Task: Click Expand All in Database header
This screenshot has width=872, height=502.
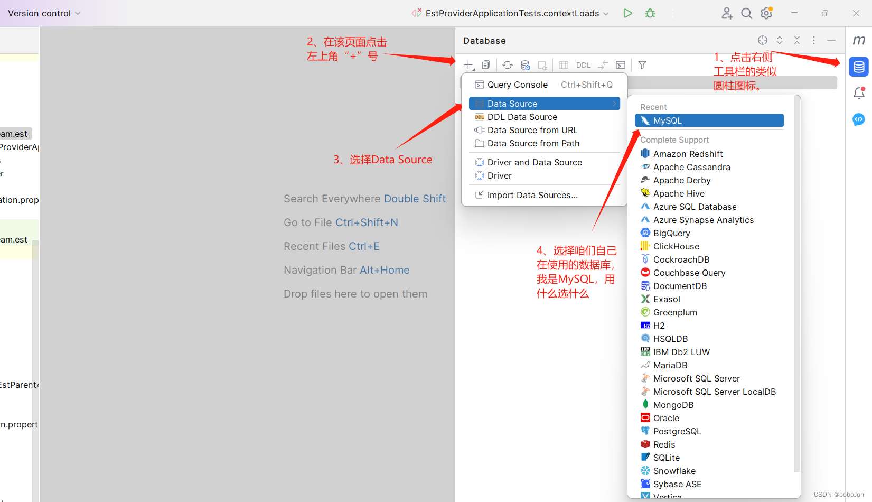Action: [x=780, y=40]
